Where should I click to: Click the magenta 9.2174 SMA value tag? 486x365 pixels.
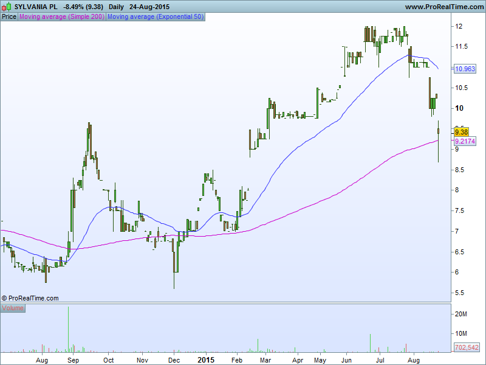pos(465,141)
